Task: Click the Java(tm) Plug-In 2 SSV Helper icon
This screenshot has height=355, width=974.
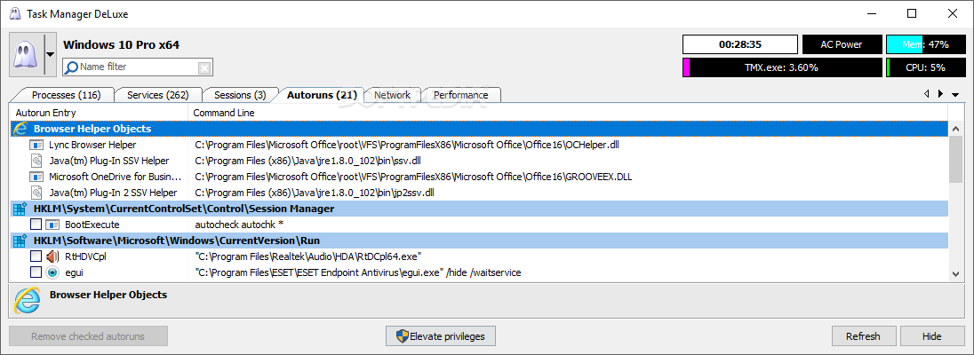Action: pos(36,193)
